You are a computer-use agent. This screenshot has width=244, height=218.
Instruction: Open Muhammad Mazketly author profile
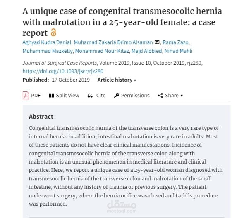(48, 51)
